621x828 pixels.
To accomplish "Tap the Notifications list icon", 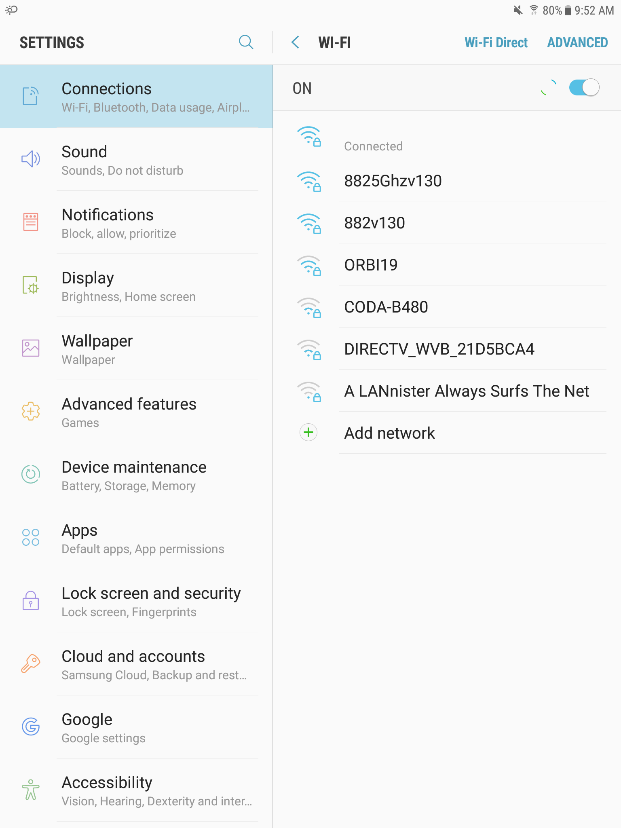I will click(31, 222).
